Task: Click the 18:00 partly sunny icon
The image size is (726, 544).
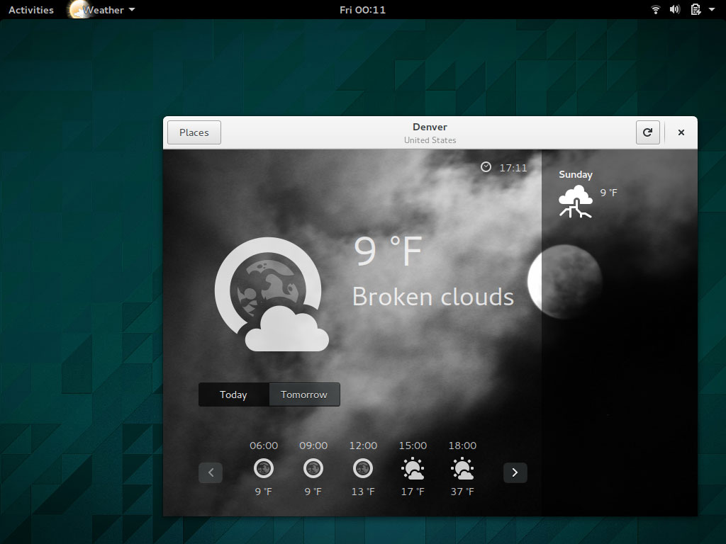Action: click(462, 468)
